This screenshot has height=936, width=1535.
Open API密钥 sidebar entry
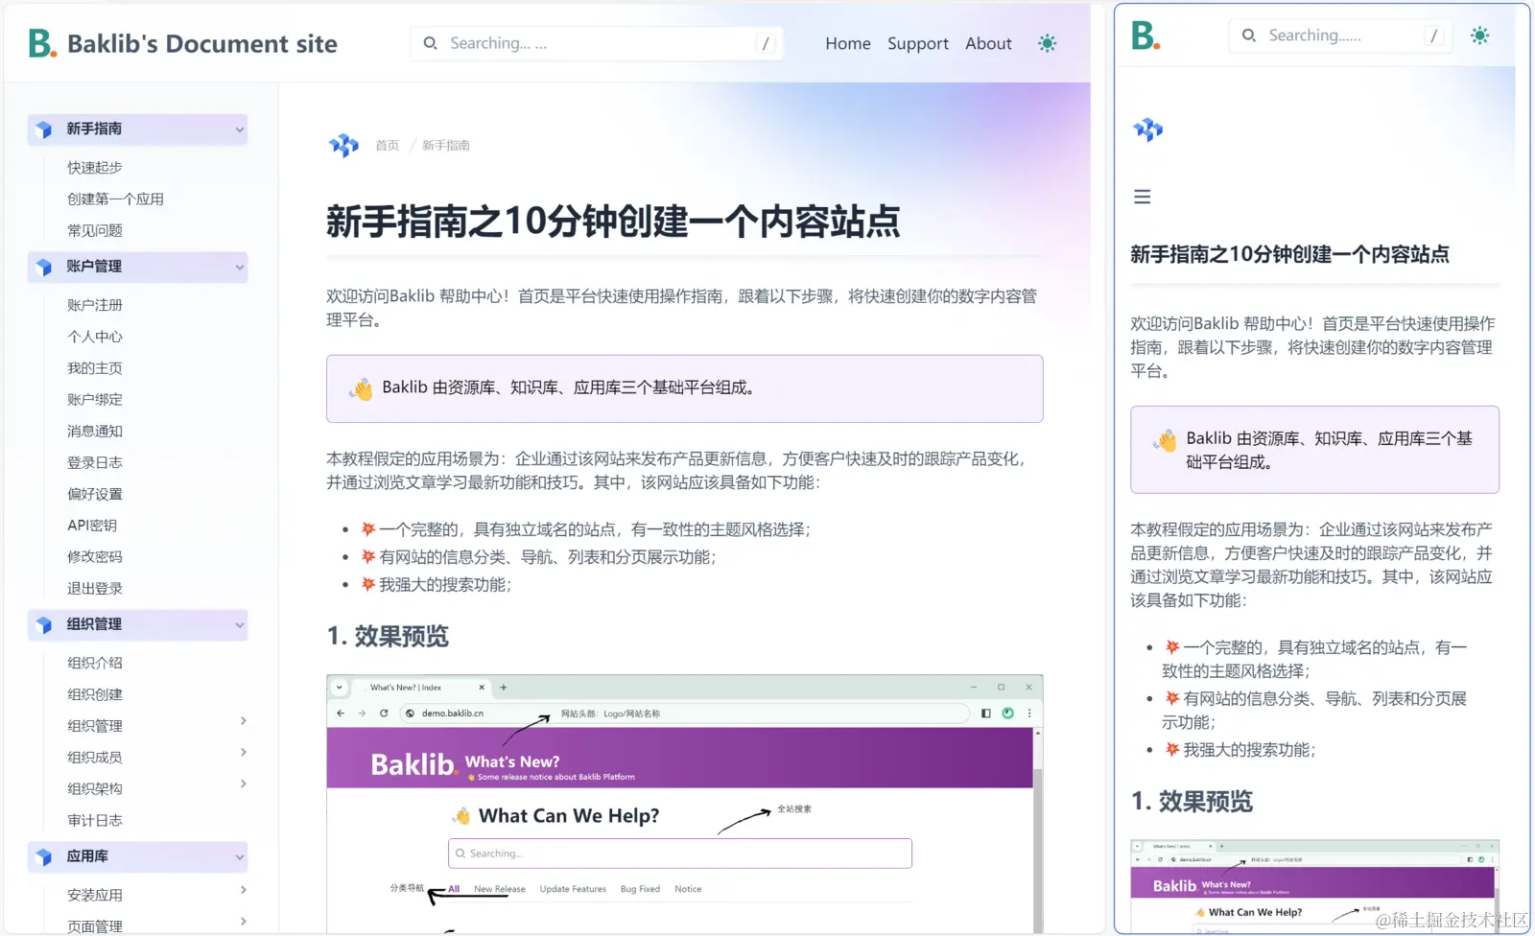pos(92,526)
